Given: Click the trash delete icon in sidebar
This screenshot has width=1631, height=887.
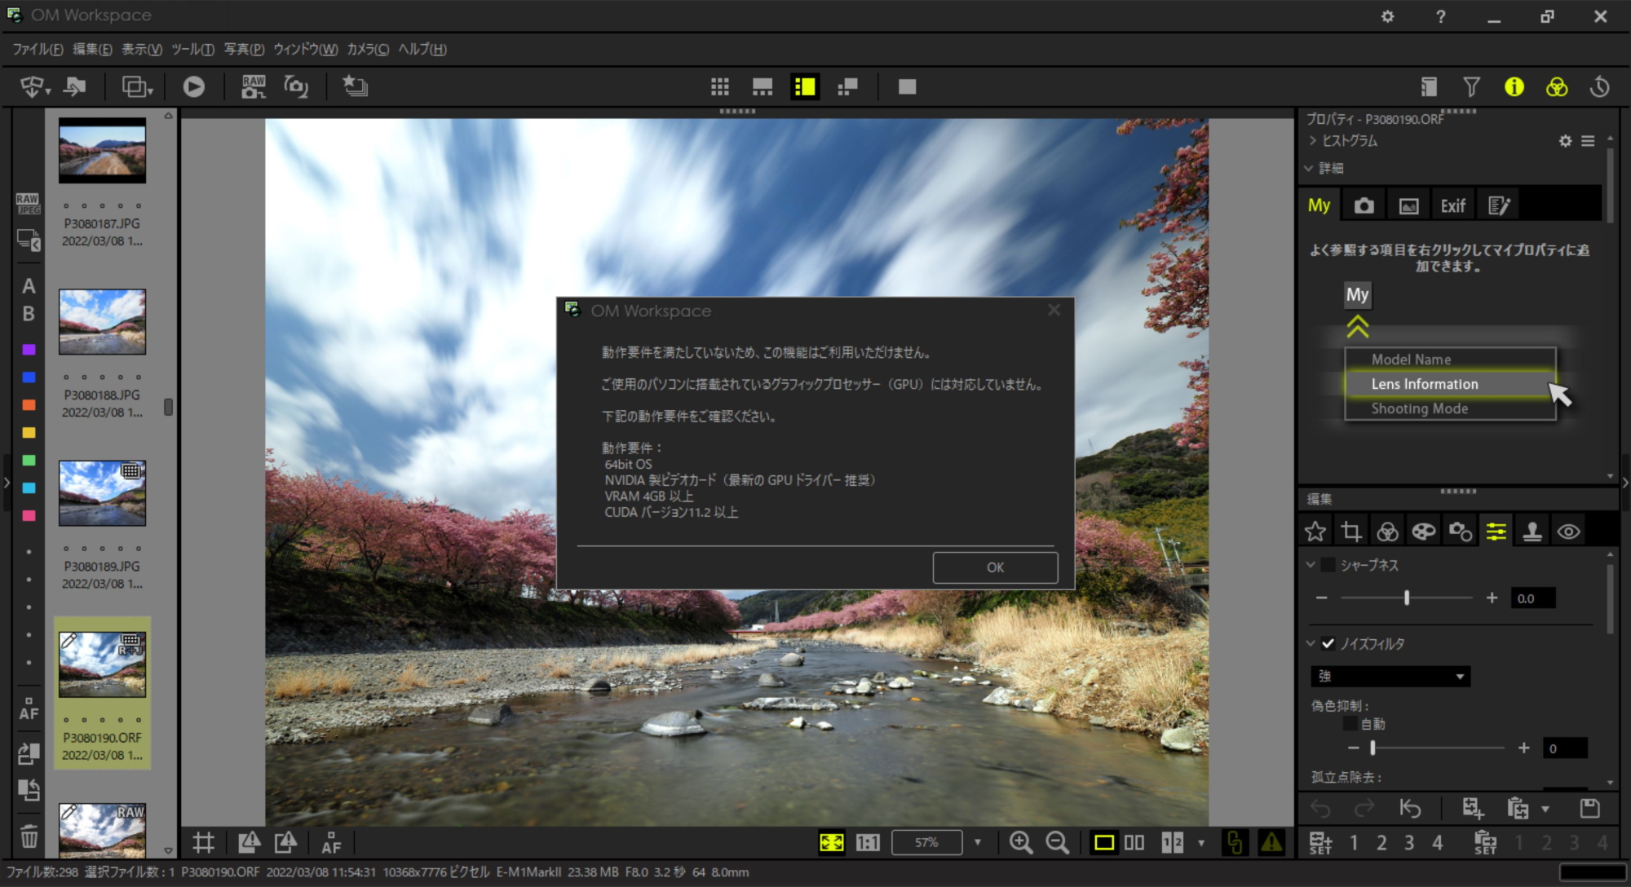Looking at the screenshot, I should [x=29, y=836].
